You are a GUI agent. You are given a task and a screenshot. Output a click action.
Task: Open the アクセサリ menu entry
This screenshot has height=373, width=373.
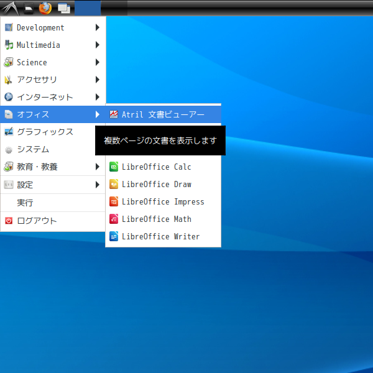[x=53, y=80]
